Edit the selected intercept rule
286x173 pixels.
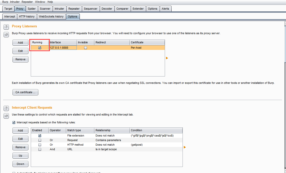tap(20, 139)
